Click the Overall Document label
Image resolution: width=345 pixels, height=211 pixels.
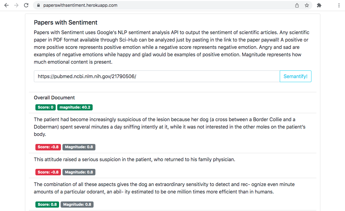click(54, 98)
